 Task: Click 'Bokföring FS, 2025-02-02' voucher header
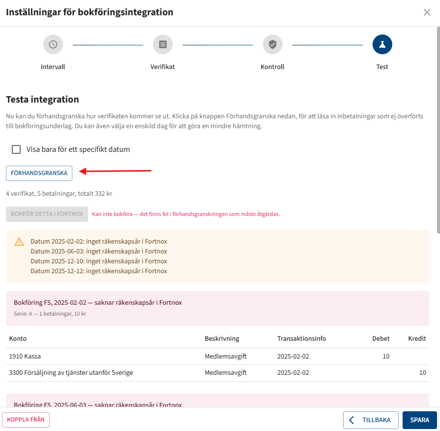tap(97, 302)
